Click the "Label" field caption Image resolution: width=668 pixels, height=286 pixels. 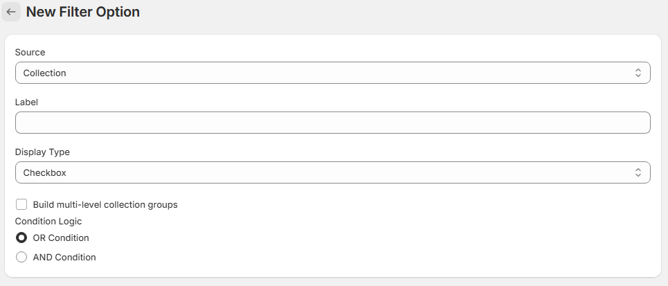[26, 102]
